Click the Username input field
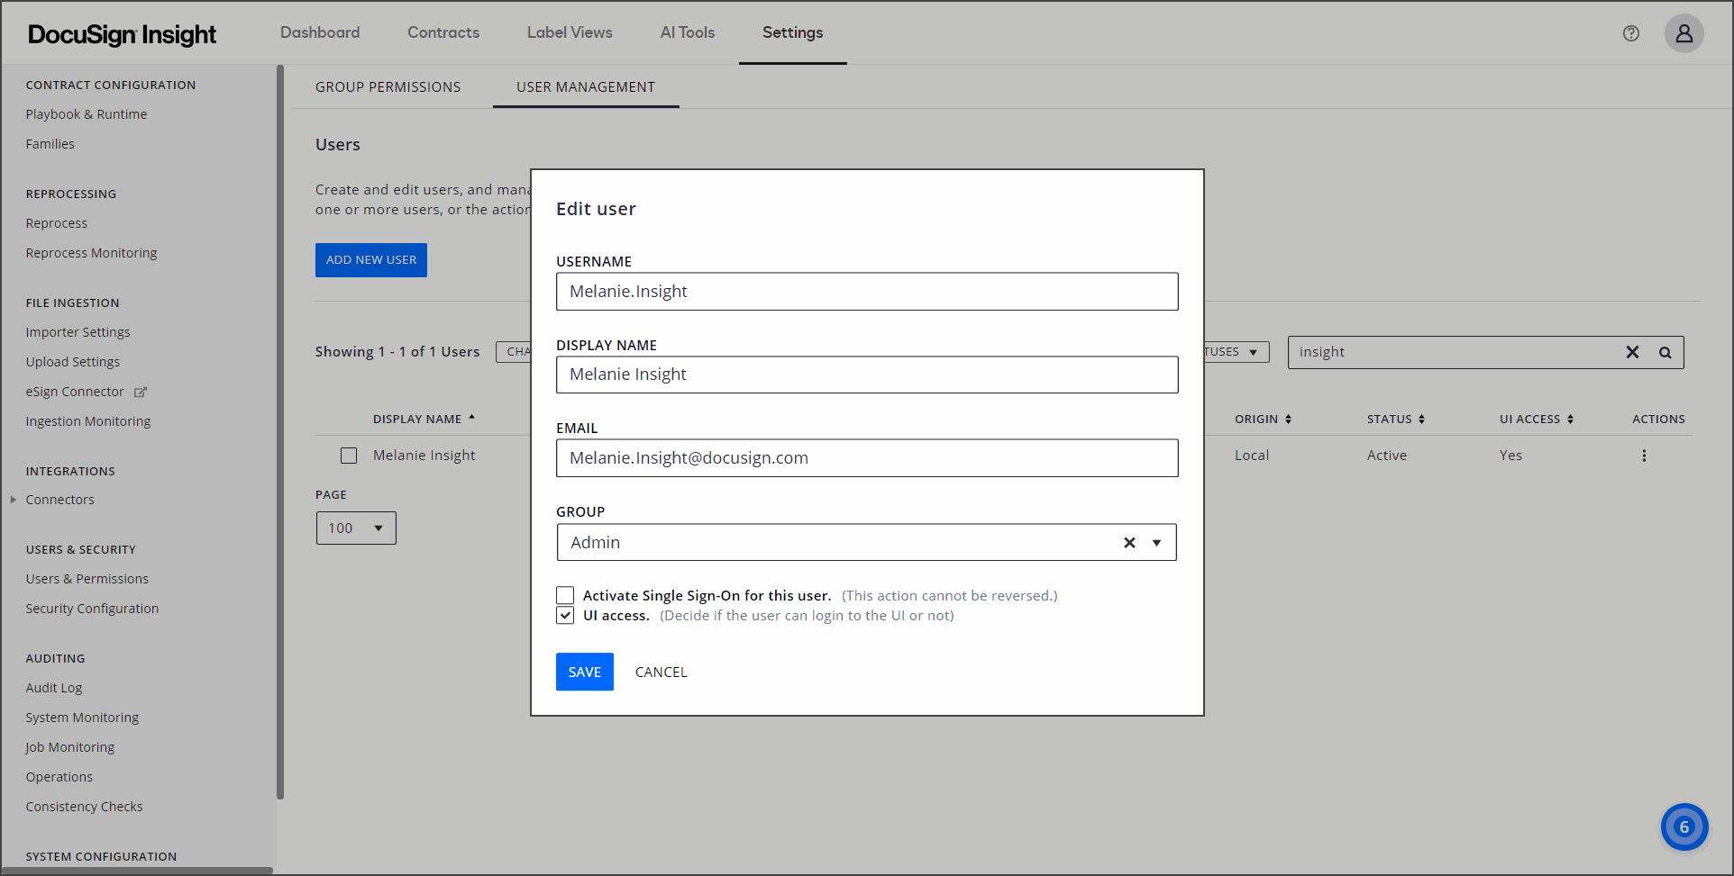1734x876 pixels. pos(867,292)
